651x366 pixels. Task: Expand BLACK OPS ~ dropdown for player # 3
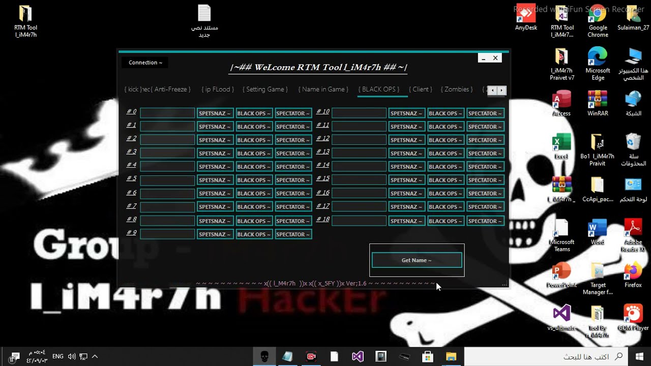[x=254, y=153]
